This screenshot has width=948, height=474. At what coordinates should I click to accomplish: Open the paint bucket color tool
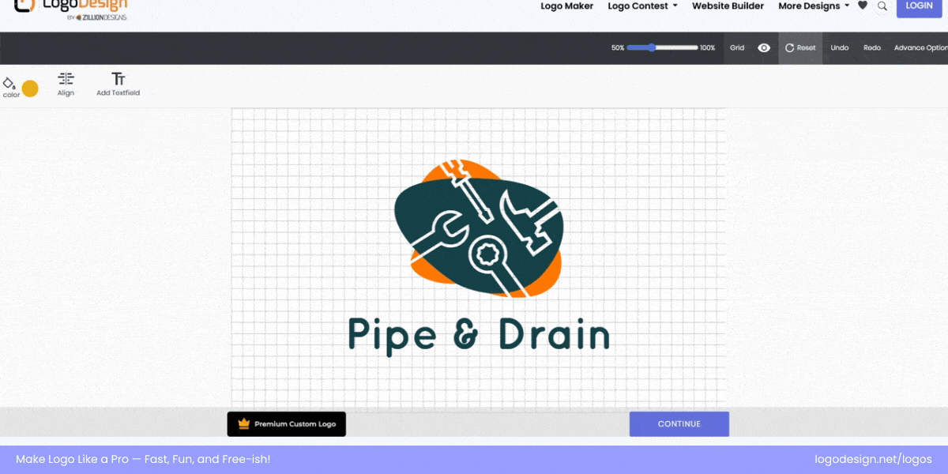point(10,86)
